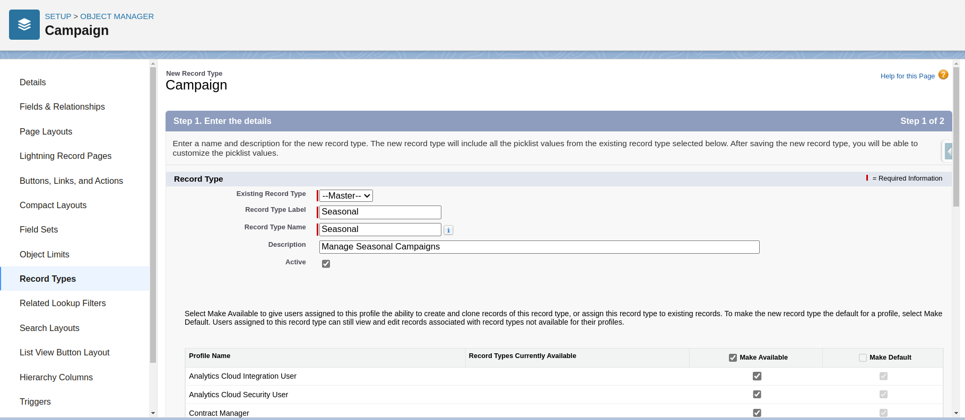
Task: Click the Record Type Label input field
Action: 380,212
